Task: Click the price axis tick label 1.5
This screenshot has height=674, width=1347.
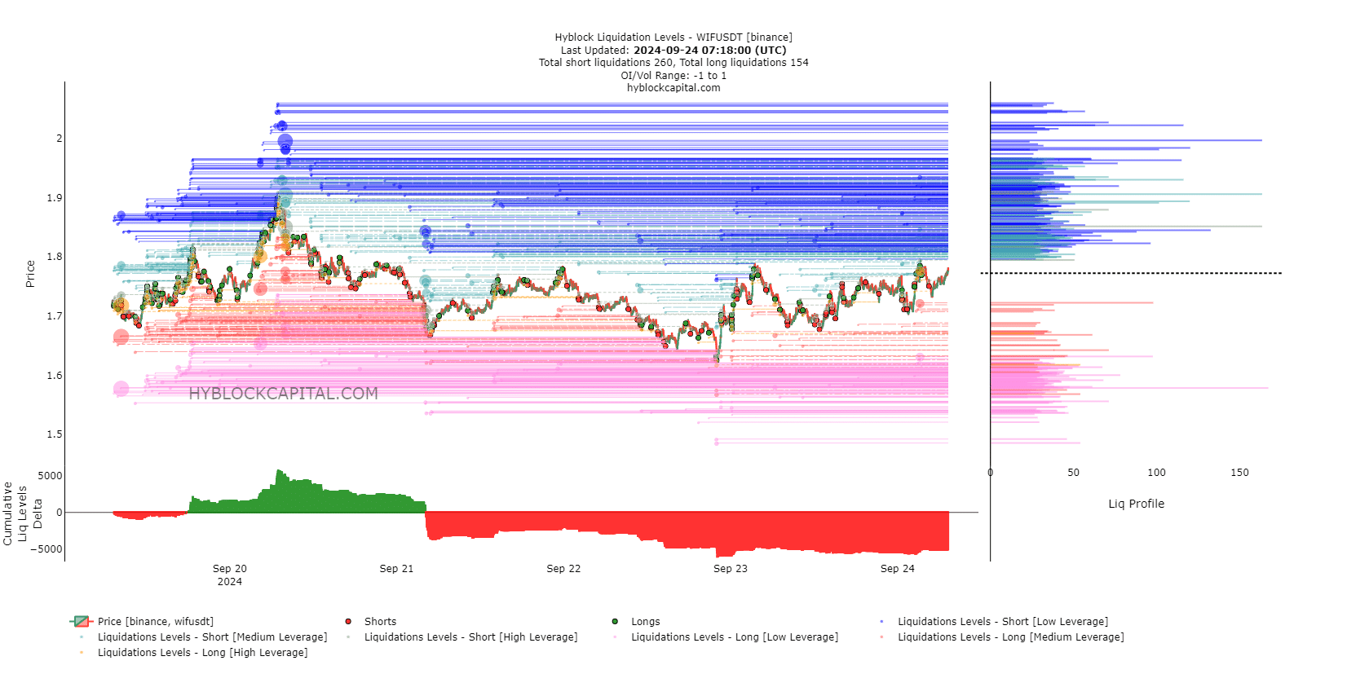Action: pos(55,434)
